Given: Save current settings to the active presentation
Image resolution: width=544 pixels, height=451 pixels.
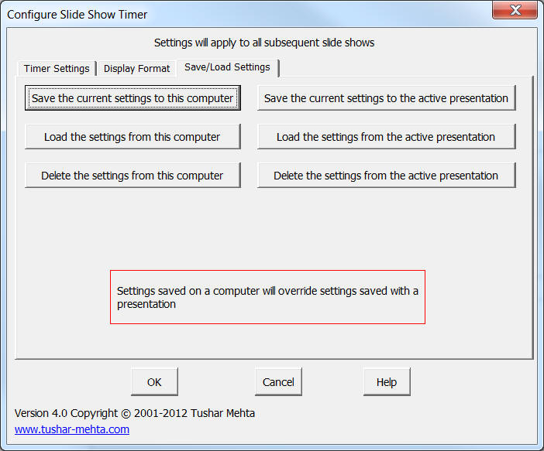Looking at the screenshot, I should (x=386, y=98).
